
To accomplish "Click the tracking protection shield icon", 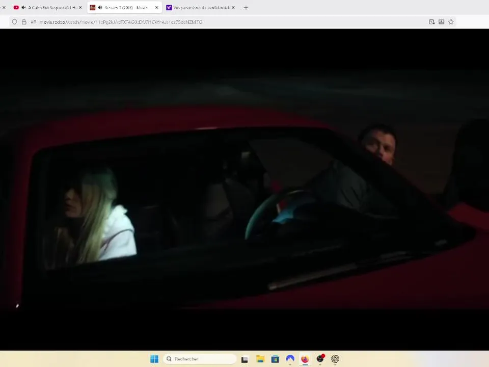I will click(x=15, y=22).
